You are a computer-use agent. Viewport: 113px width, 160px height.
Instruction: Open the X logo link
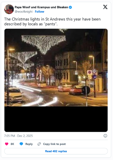(105, 7)
